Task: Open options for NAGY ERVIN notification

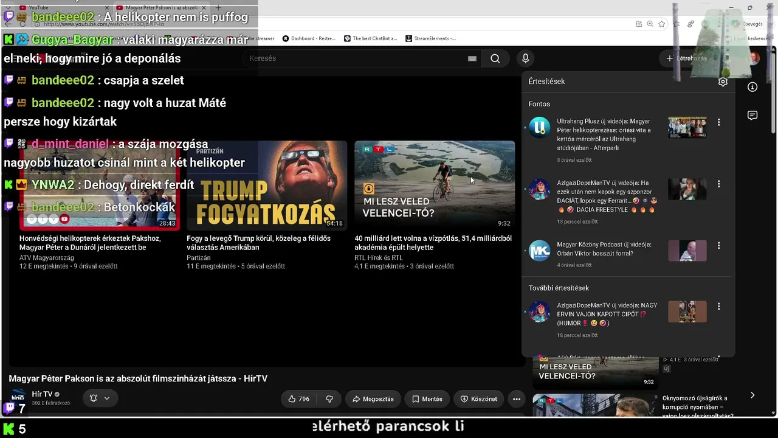Action: click(719, 307)
